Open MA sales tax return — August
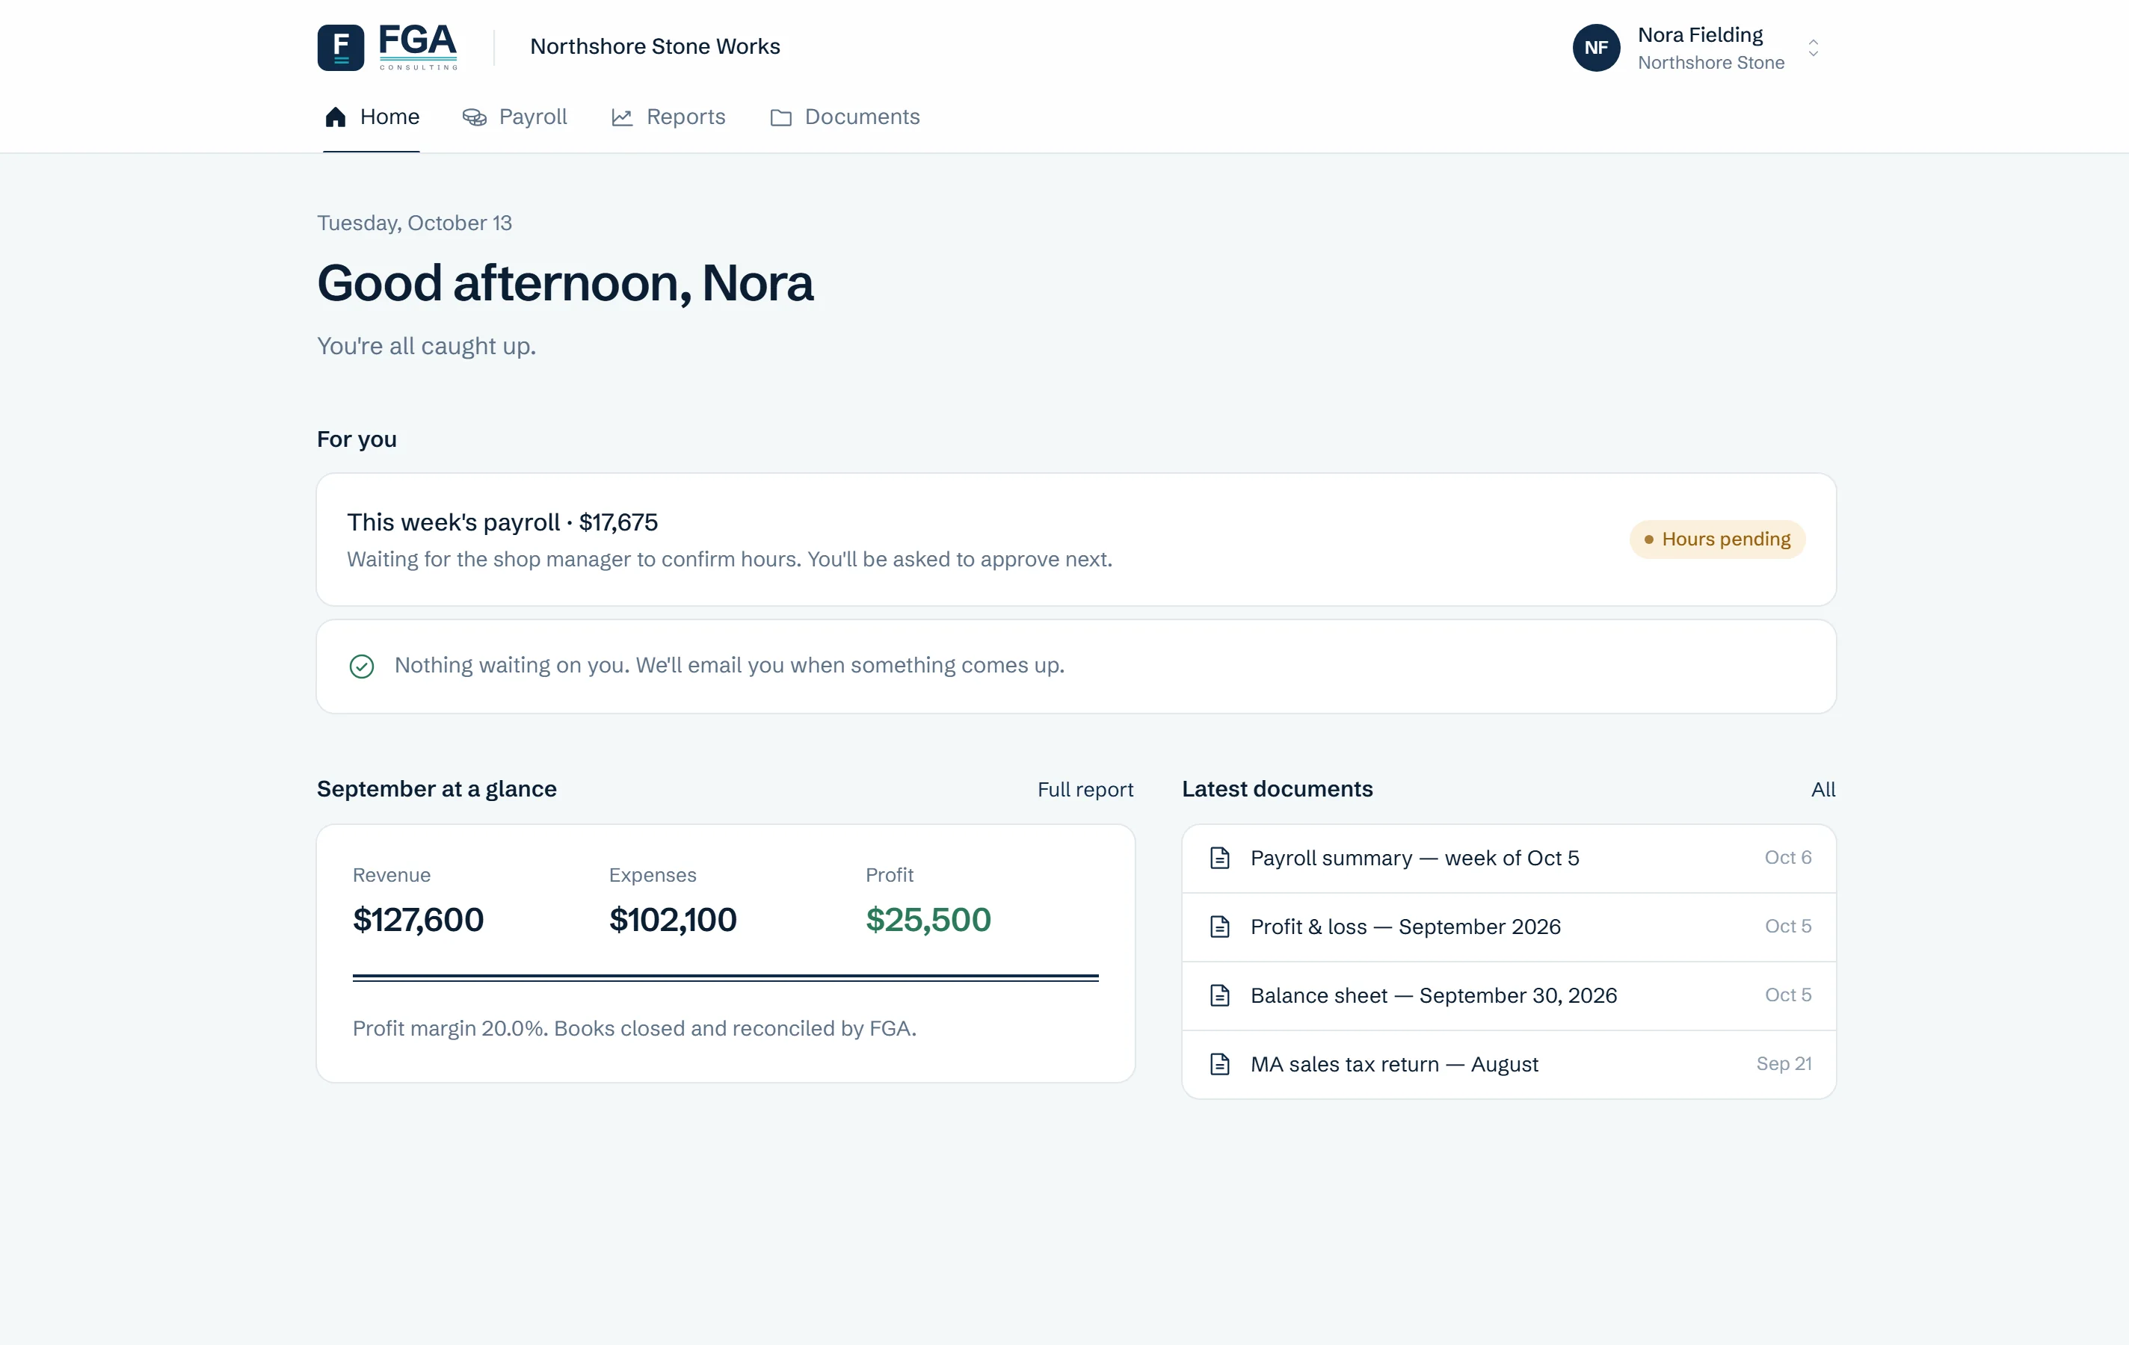 (1509, 1065)
